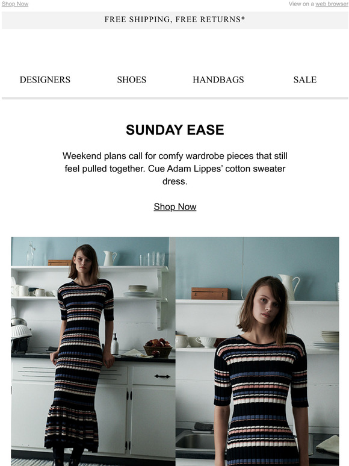
Task: Open the SALE navigation link
Action: pos(305,79)
